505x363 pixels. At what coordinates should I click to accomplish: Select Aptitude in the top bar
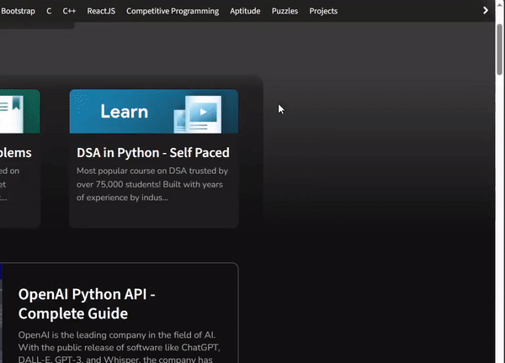point(245,11)
